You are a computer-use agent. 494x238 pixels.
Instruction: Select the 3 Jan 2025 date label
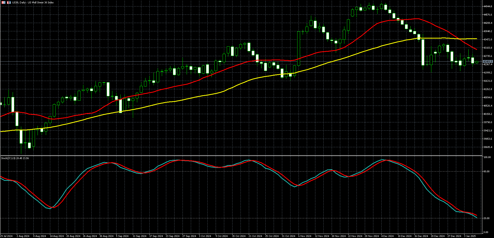coord(470,236)
